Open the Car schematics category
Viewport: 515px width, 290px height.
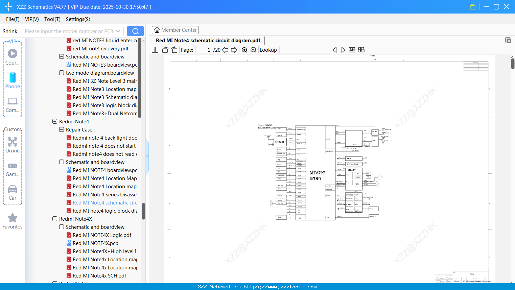coord(12,189)
